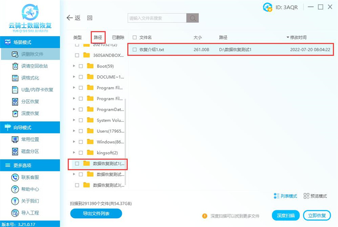
Task: Switch to 预览模式 preview mode
Action: coord(315,196)
